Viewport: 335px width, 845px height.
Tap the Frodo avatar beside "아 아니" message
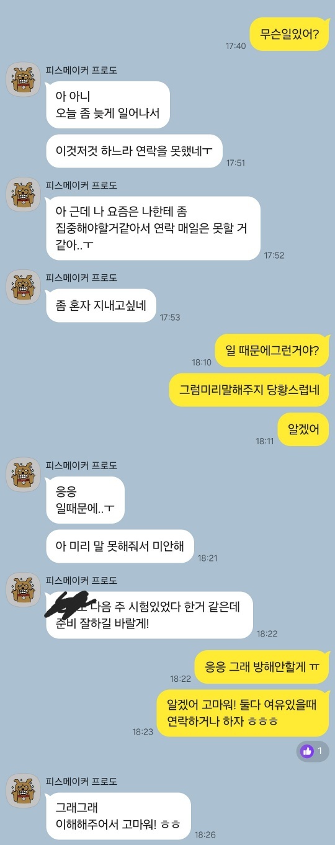24,79
